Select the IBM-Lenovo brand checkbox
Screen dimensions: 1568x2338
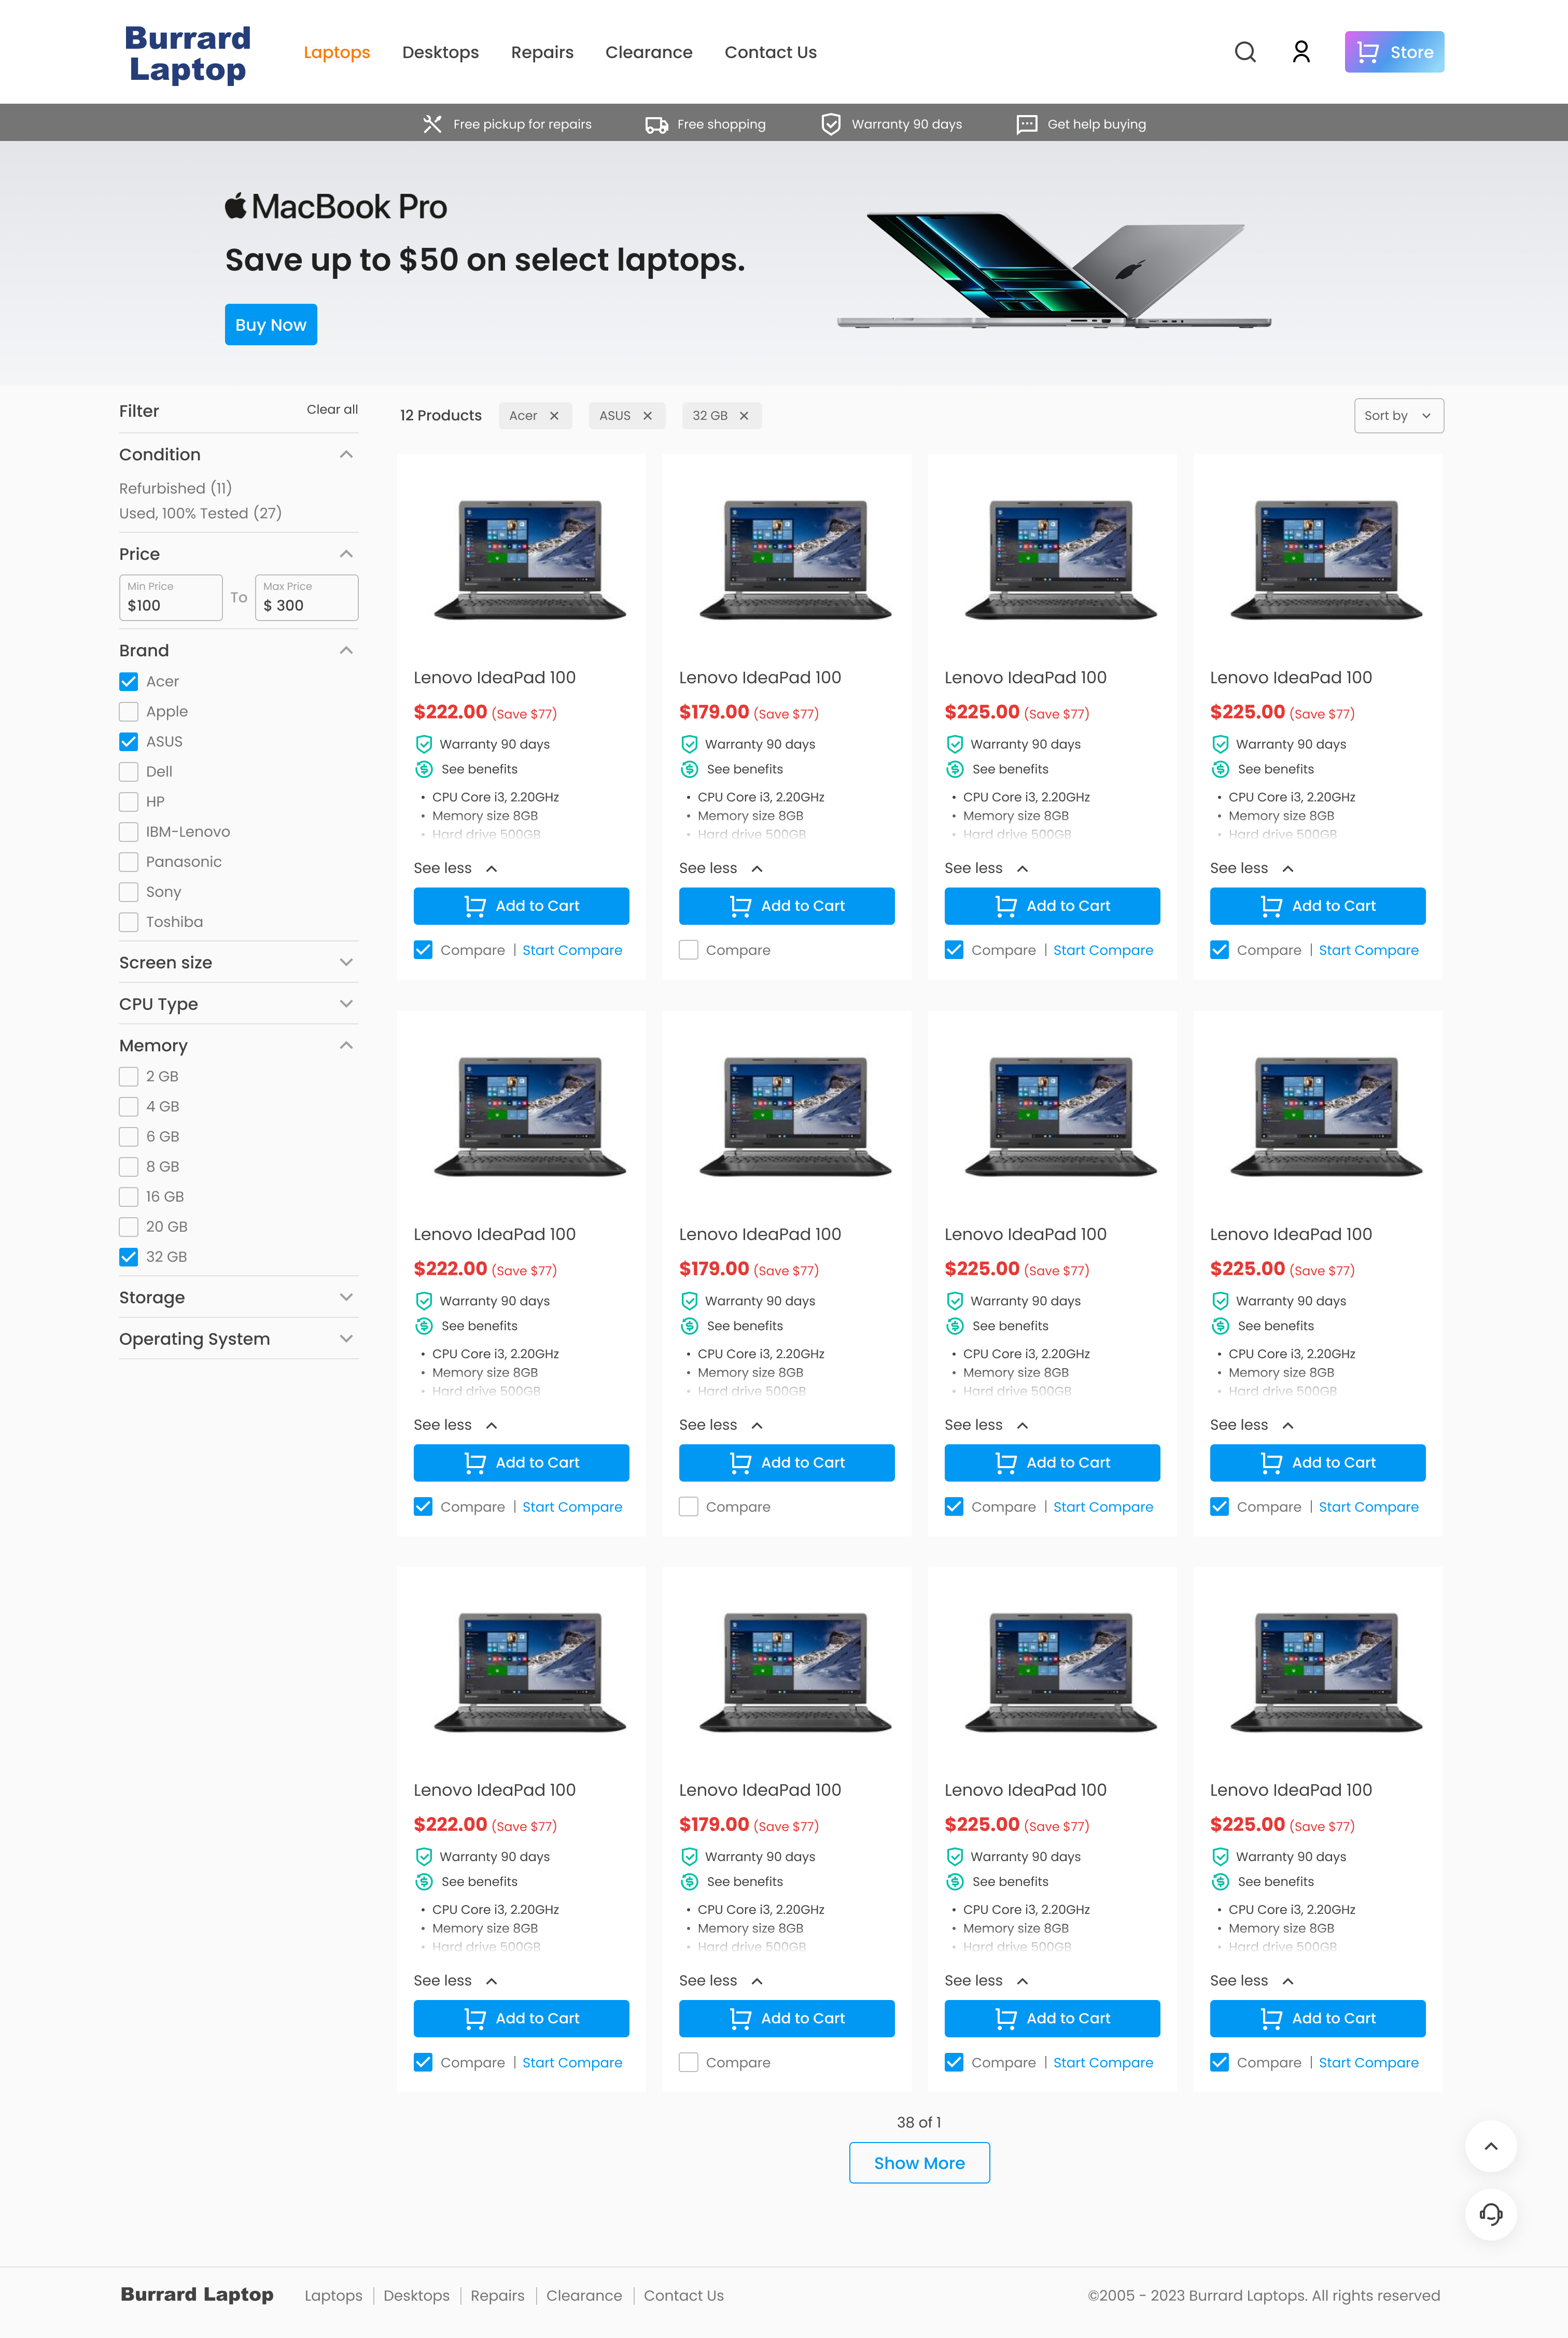(x=128, y=832)
